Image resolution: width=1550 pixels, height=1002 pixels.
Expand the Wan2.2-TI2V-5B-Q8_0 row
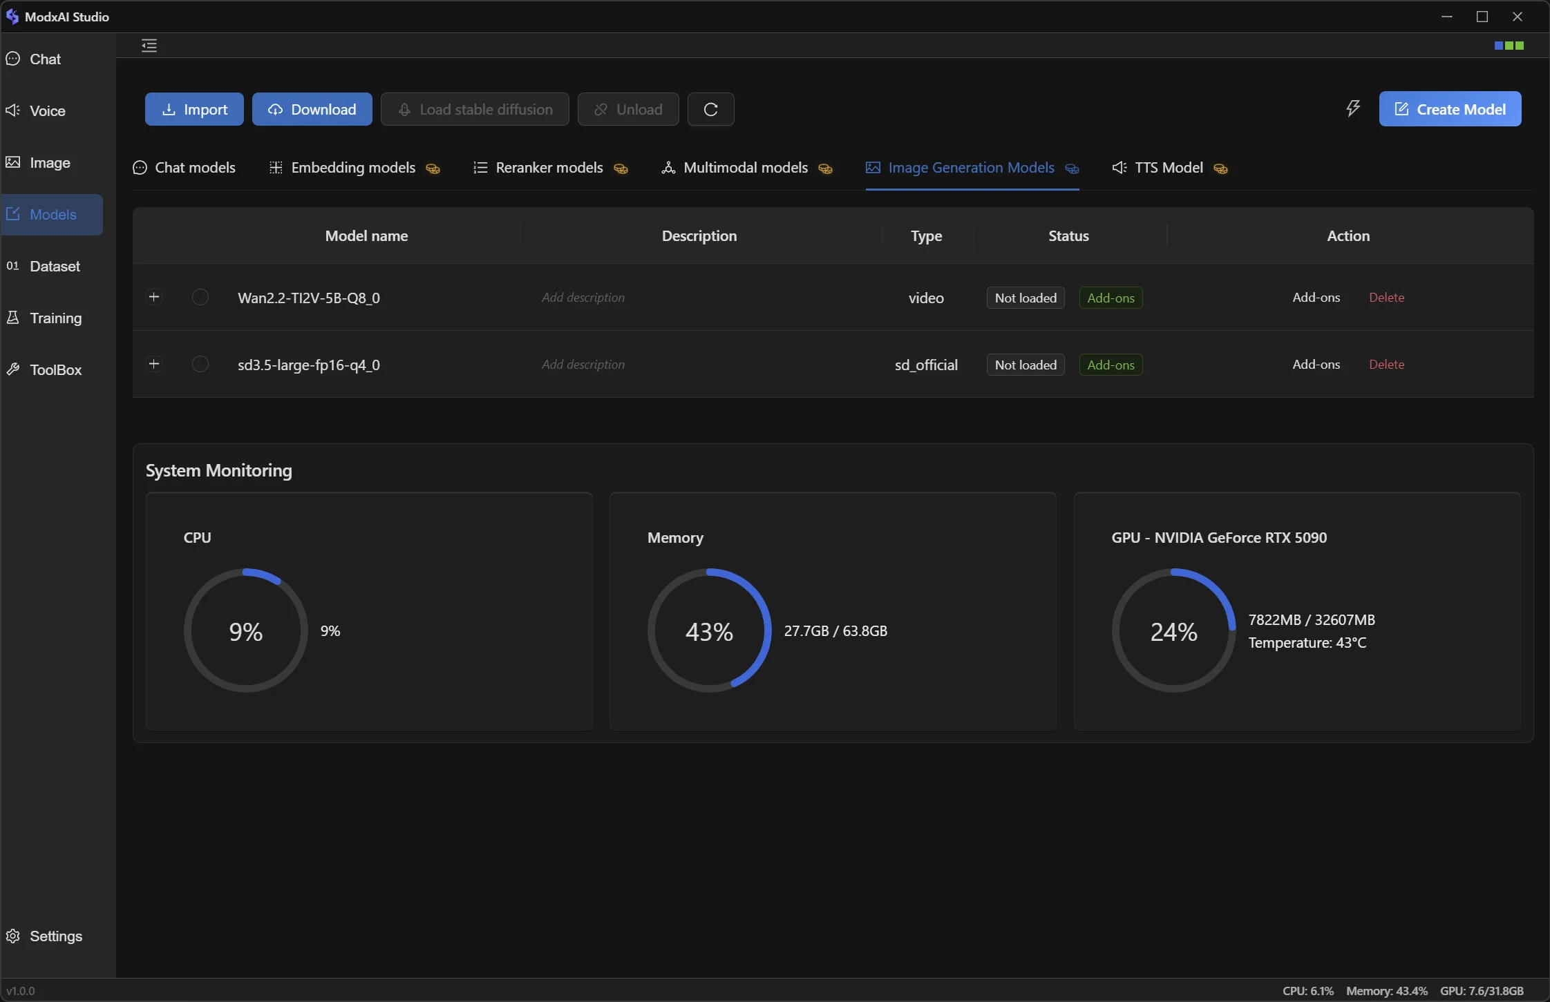pos(154,297)
